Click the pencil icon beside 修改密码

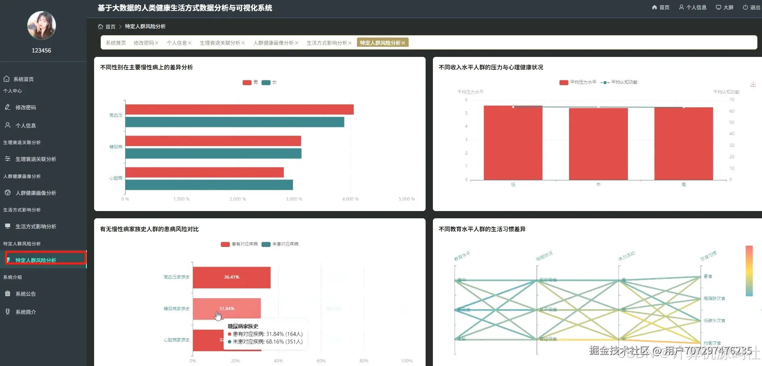point(7,107)
